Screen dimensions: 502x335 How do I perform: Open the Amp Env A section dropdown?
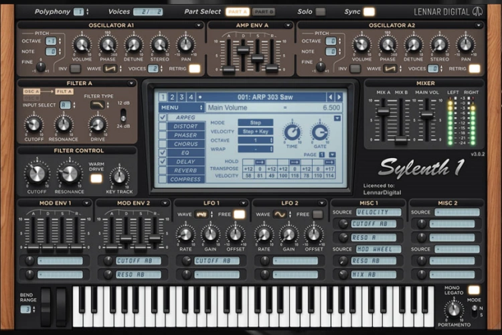288,25
